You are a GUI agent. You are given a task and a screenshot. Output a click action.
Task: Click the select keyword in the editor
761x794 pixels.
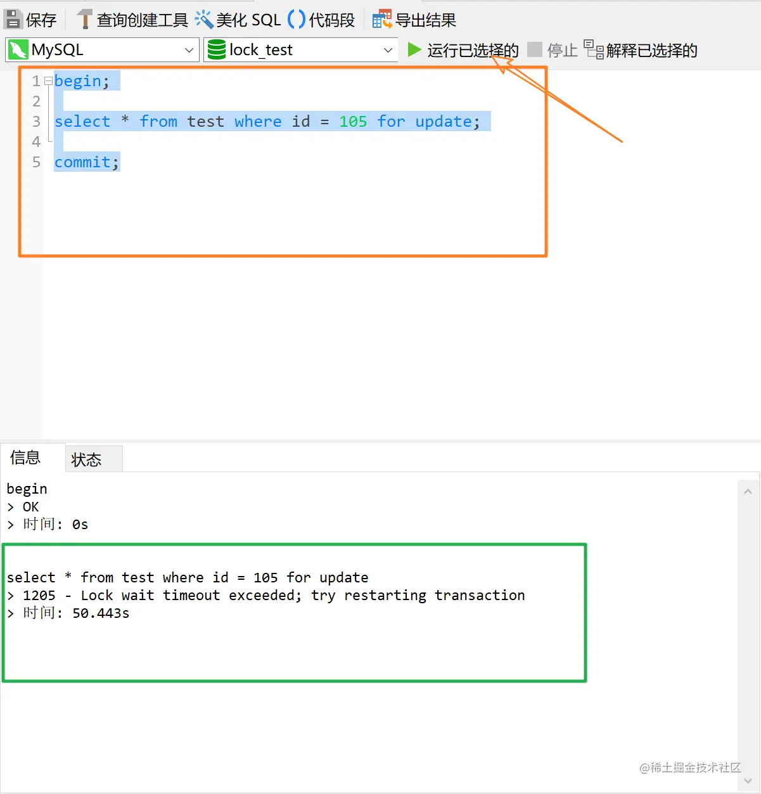click(x=82, y=122)
